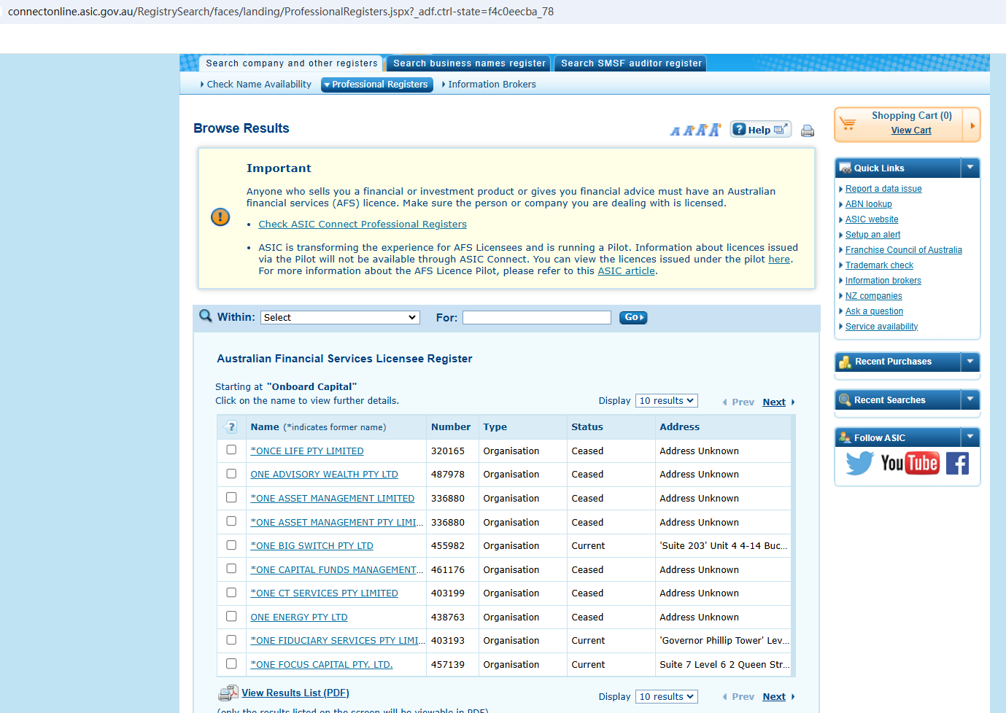The width and height of the screenshot is (1006, 713).
Task: Check the box for ONE ENERGY PTY LTD
Action: (231, 616)
